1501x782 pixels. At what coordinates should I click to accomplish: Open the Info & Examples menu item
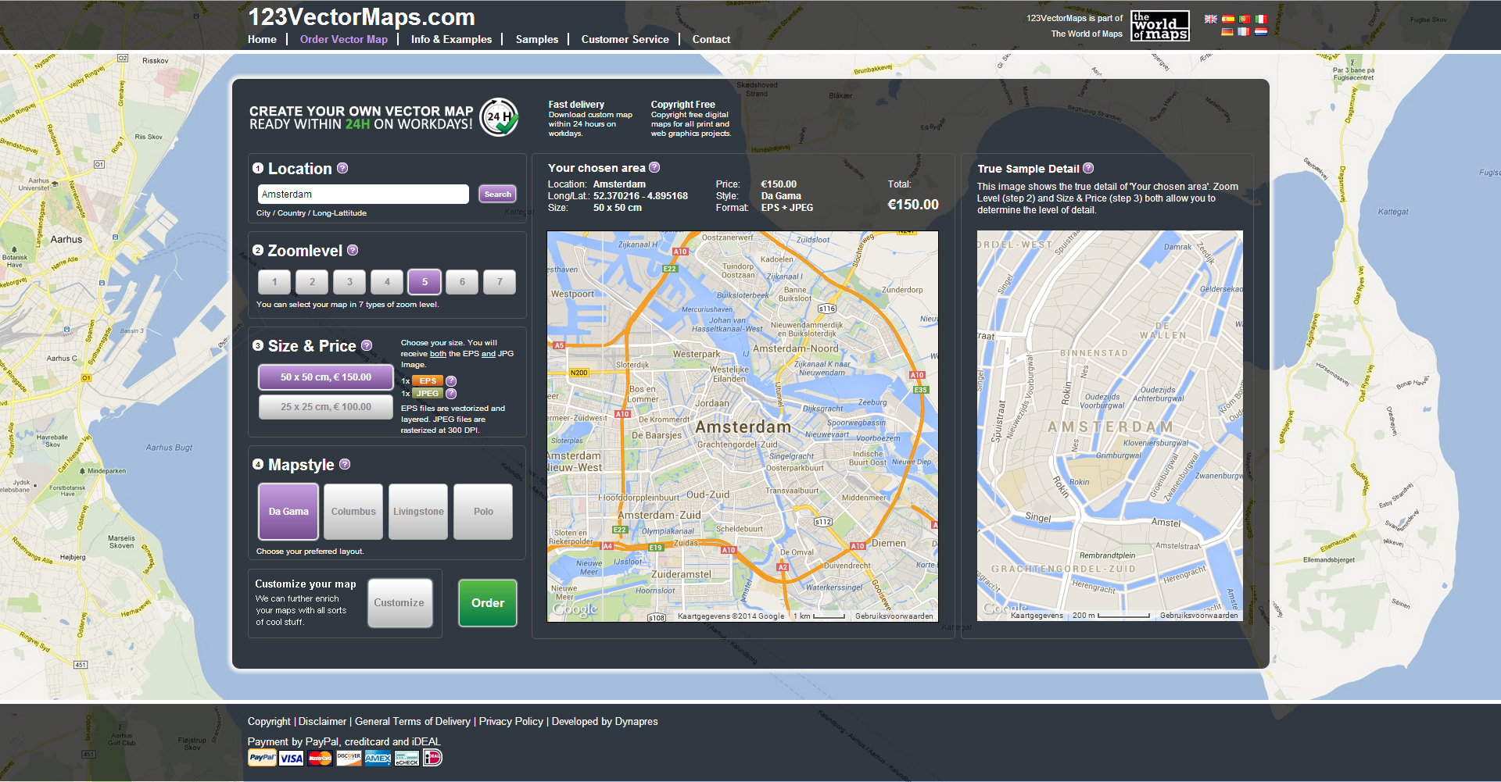(x=451, y=39)
